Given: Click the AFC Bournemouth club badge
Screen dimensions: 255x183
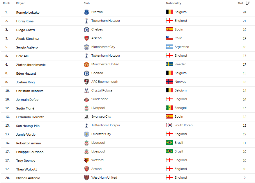Looking at the screenshot, I should (86, 82).
